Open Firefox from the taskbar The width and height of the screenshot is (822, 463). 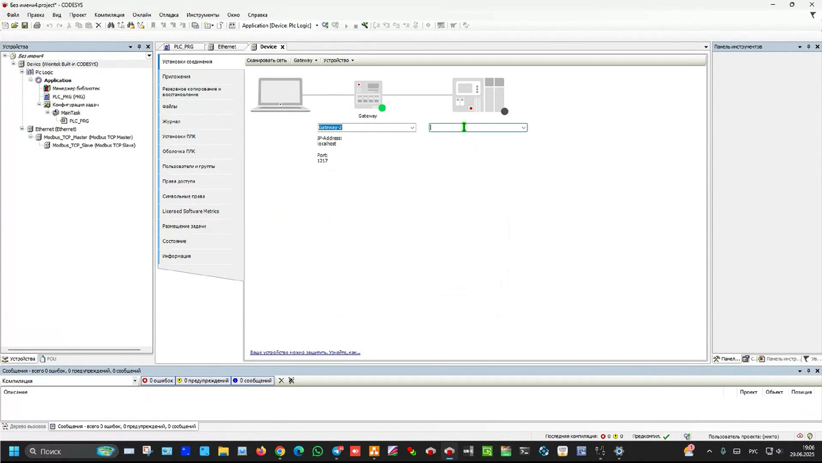(x=261, y=451)
